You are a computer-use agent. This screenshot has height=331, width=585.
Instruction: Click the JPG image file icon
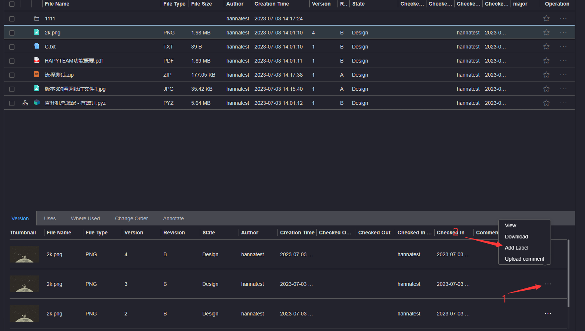point(37,88)
